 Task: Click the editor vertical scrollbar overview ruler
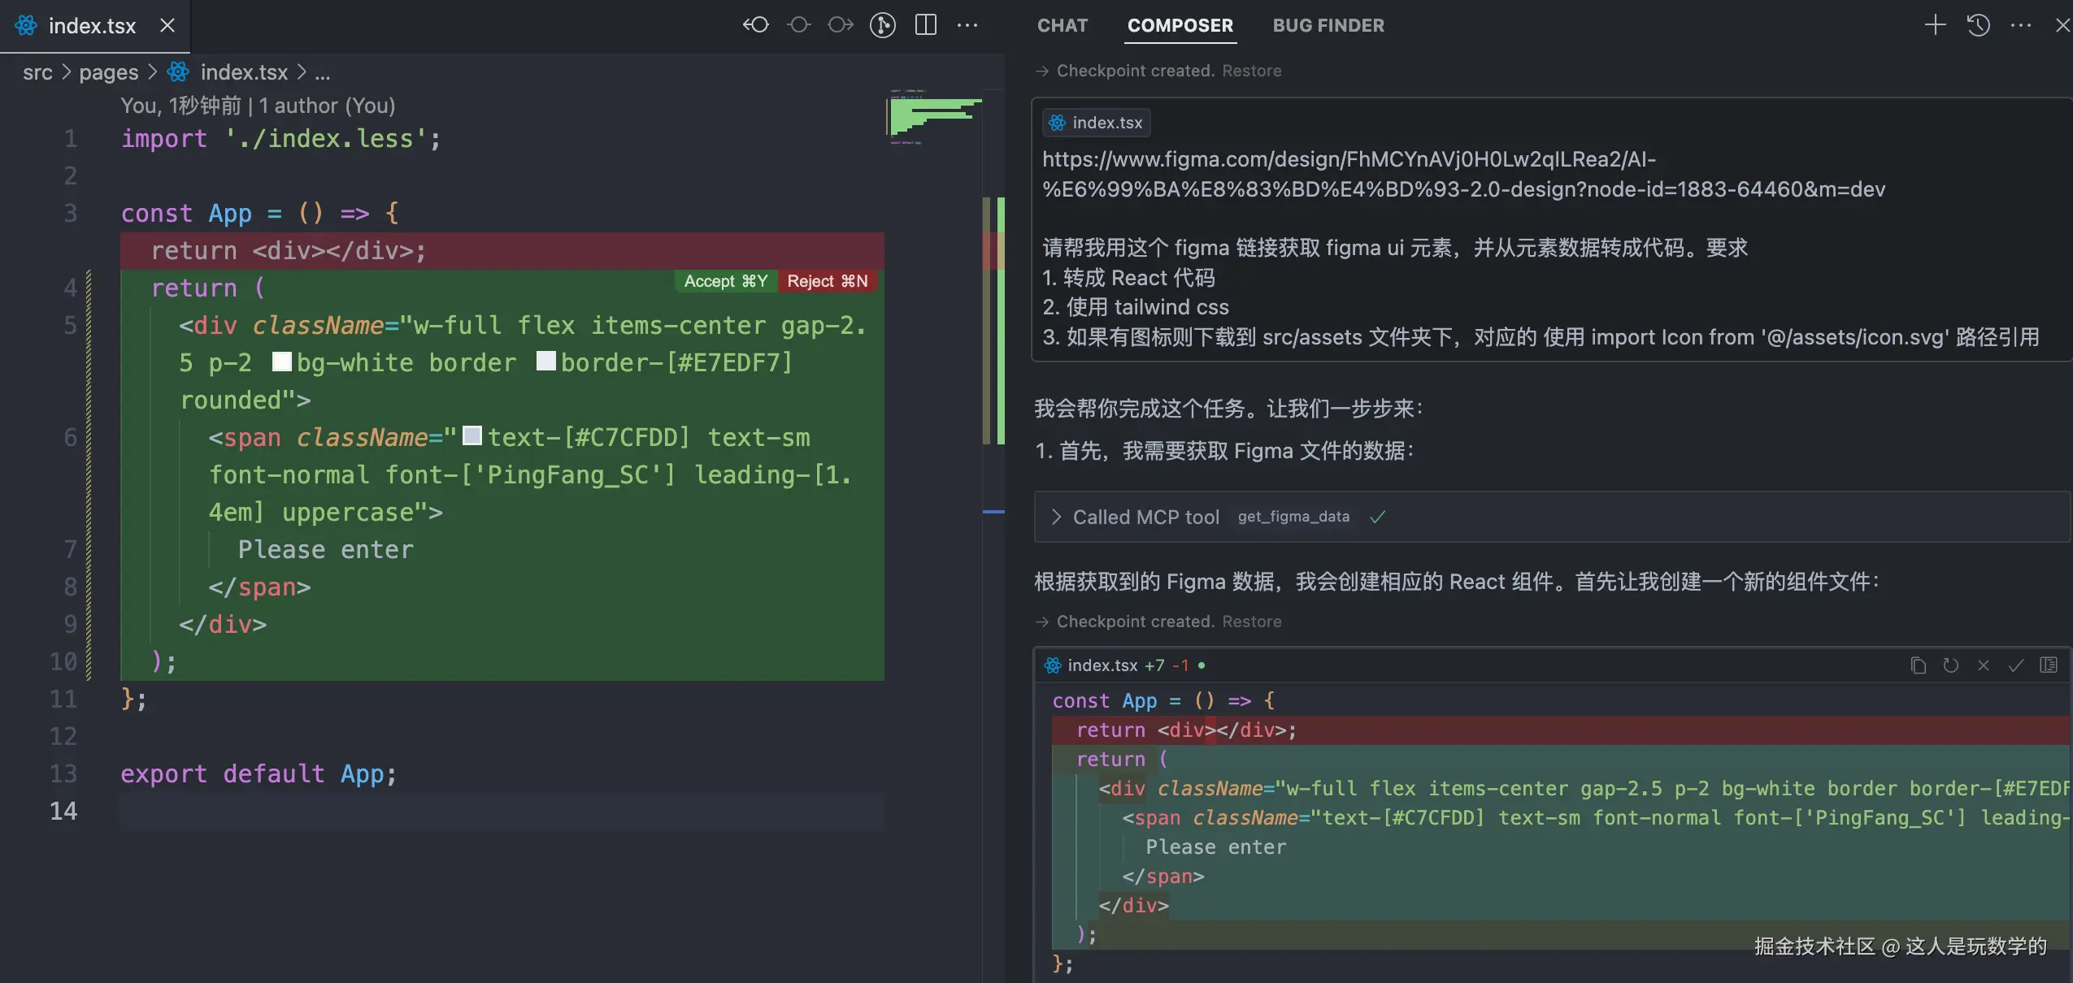(993, 536)
